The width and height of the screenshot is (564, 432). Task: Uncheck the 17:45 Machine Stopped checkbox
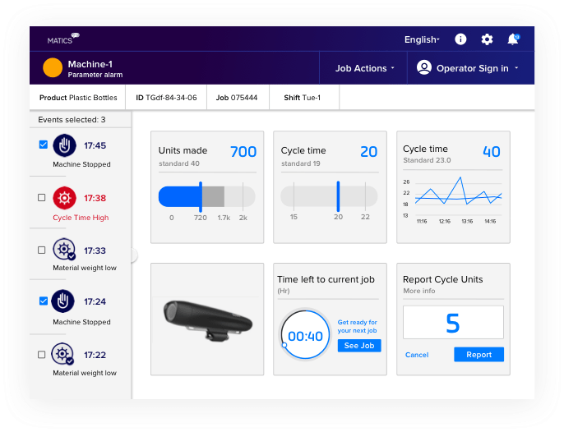[42, 145]
